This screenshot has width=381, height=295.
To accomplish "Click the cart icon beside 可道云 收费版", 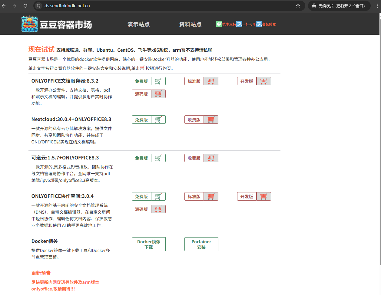I will pos(211,158).
